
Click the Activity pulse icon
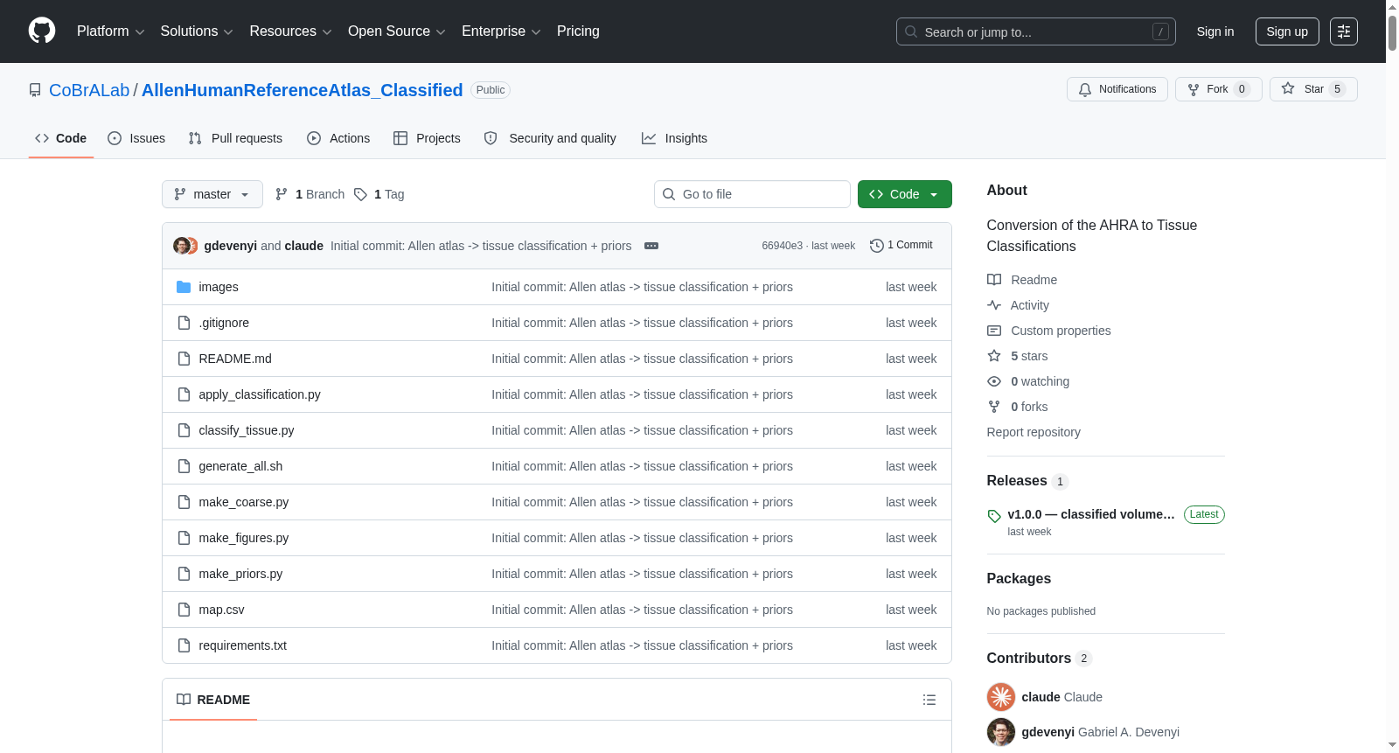coord(994,305)
